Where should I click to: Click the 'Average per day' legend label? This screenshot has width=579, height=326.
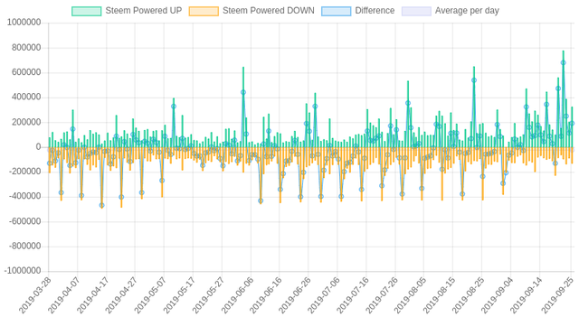pyautogui.click(x=467, y=11)
